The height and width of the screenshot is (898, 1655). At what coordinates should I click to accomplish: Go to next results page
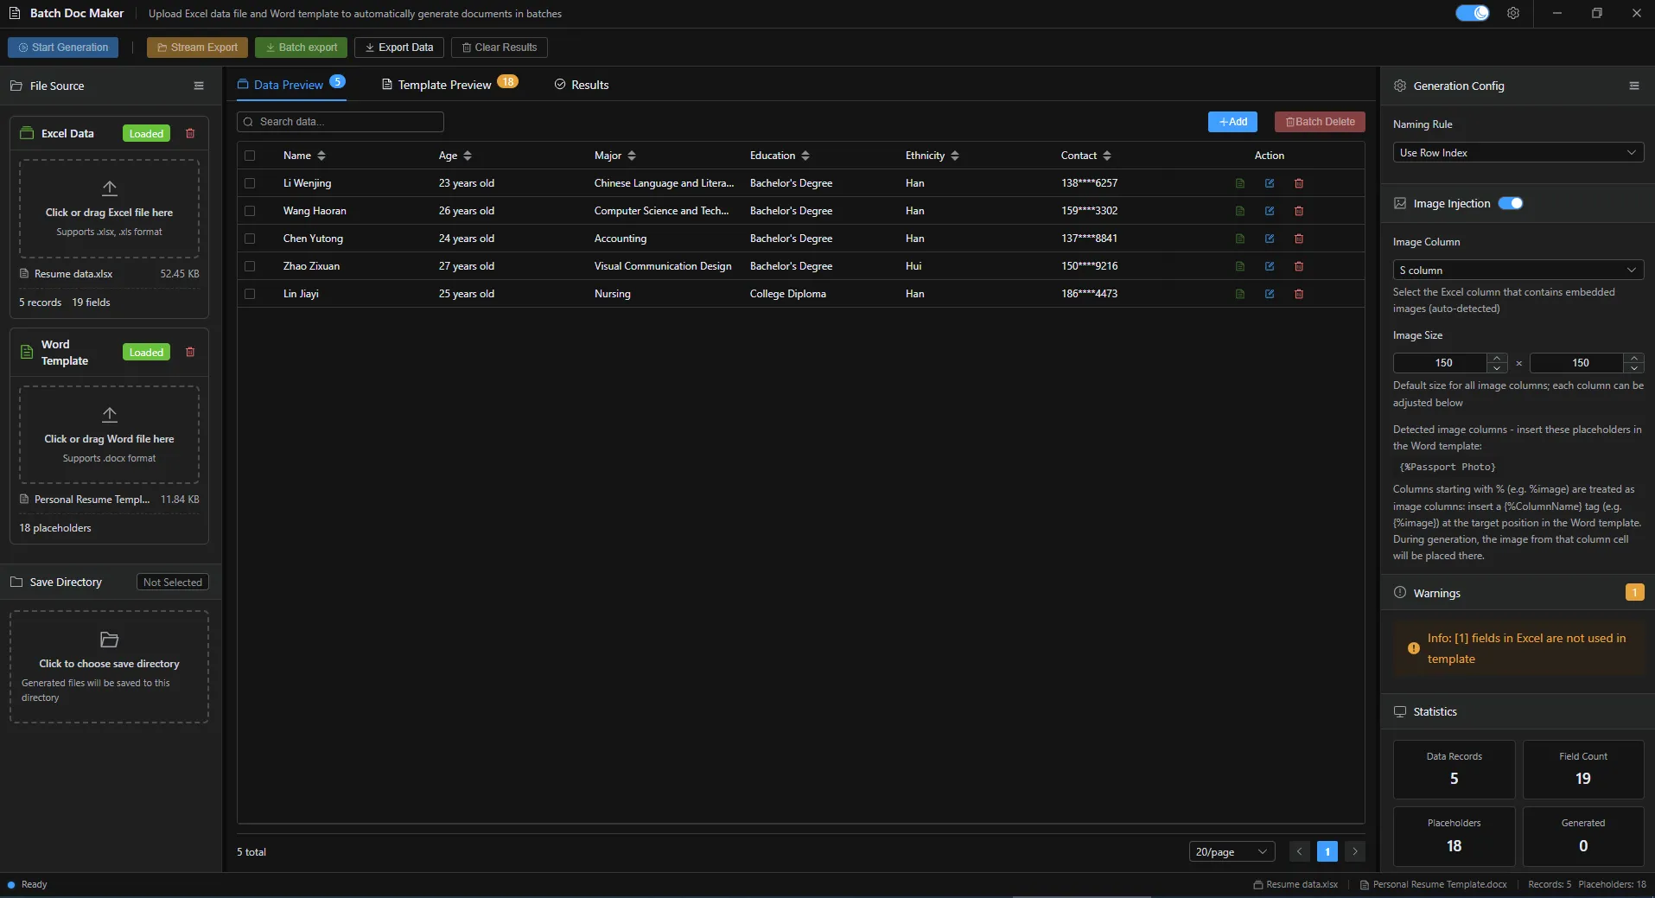1355,851
